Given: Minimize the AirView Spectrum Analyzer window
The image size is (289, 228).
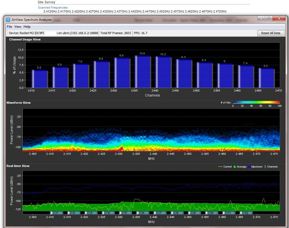Looking at the screenshot, I should pyautogui.click(x=261, y=19).
